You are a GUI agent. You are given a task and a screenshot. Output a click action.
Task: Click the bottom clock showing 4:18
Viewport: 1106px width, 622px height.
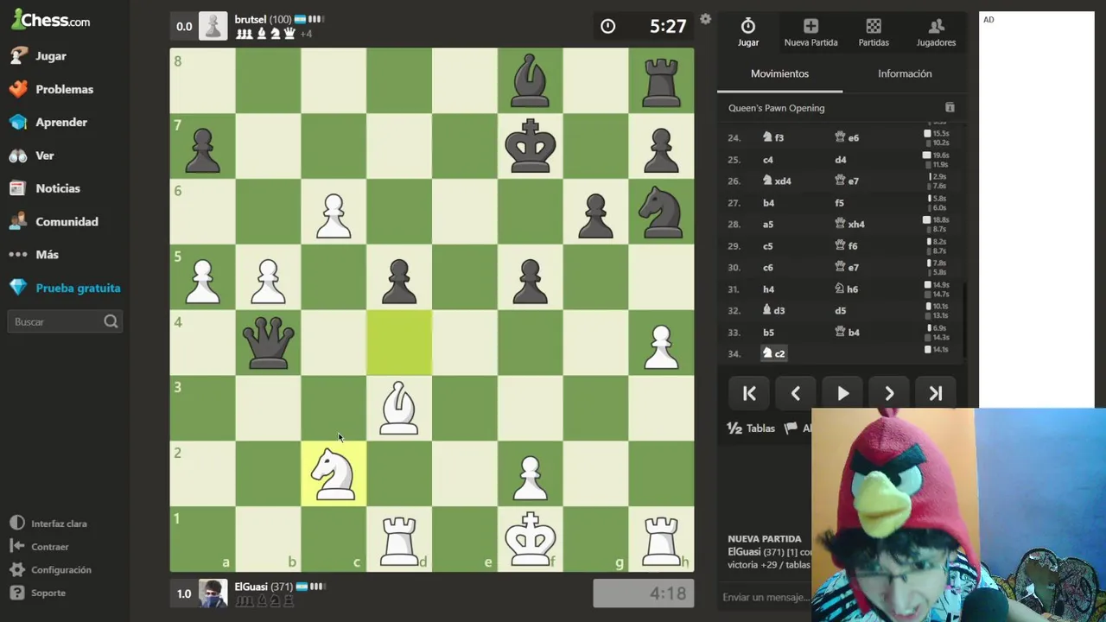[x=644, y=593]
